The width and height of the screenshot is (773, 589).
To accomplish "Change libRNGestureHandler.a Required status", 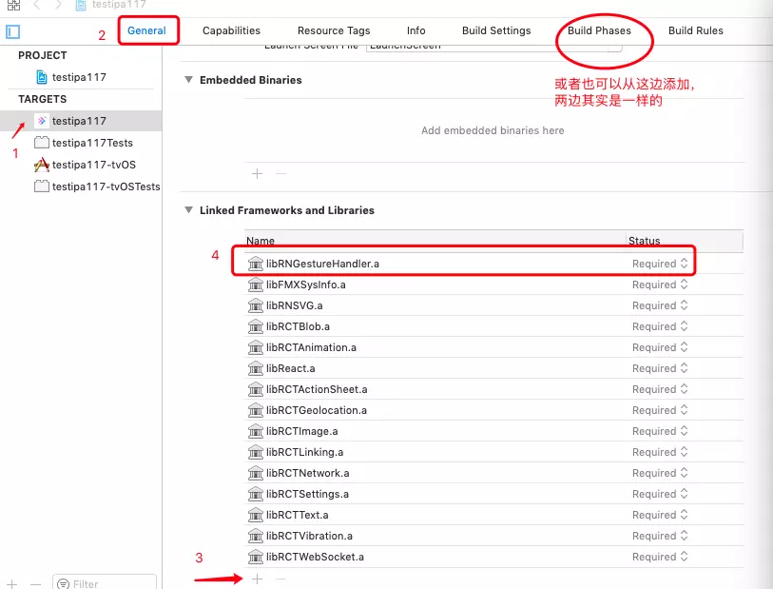I will pos(660,264).
